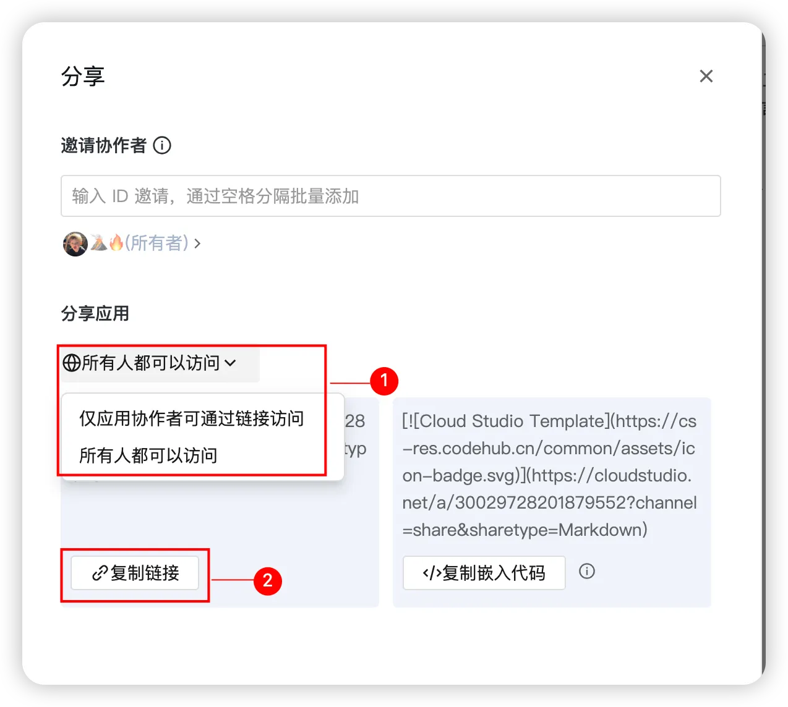Click the 复制嵌入代码 button
788x707 pixels.
(484, 573)
